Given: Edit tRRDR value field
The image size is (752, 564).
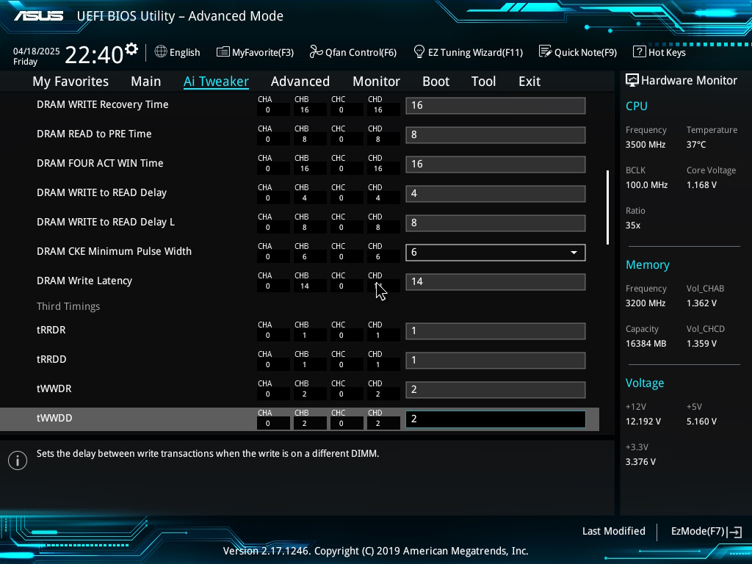Looking at the screenshot, I should pyautogui.click(x=496, y=331).
